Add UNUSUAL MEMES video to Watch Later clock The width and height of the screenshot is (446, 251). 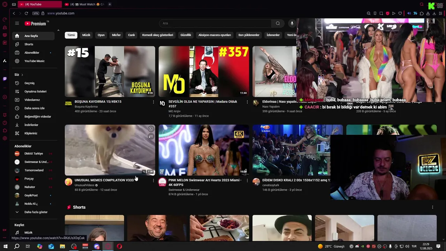pyautogui.click(x=151, y=129)
